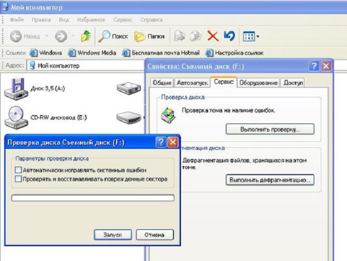Click the Move To folder toolbar icon
347x261 pixels.
click(179, 36)
